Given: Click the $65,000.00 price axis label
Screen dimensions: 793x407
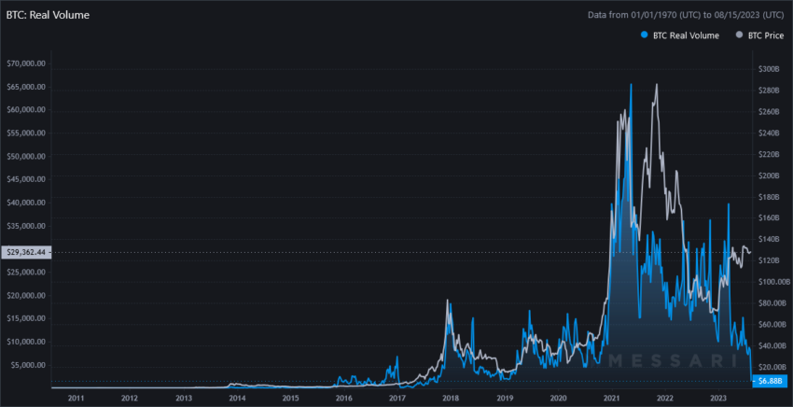Looking at the screenshot, I should [x=26, y=87].
